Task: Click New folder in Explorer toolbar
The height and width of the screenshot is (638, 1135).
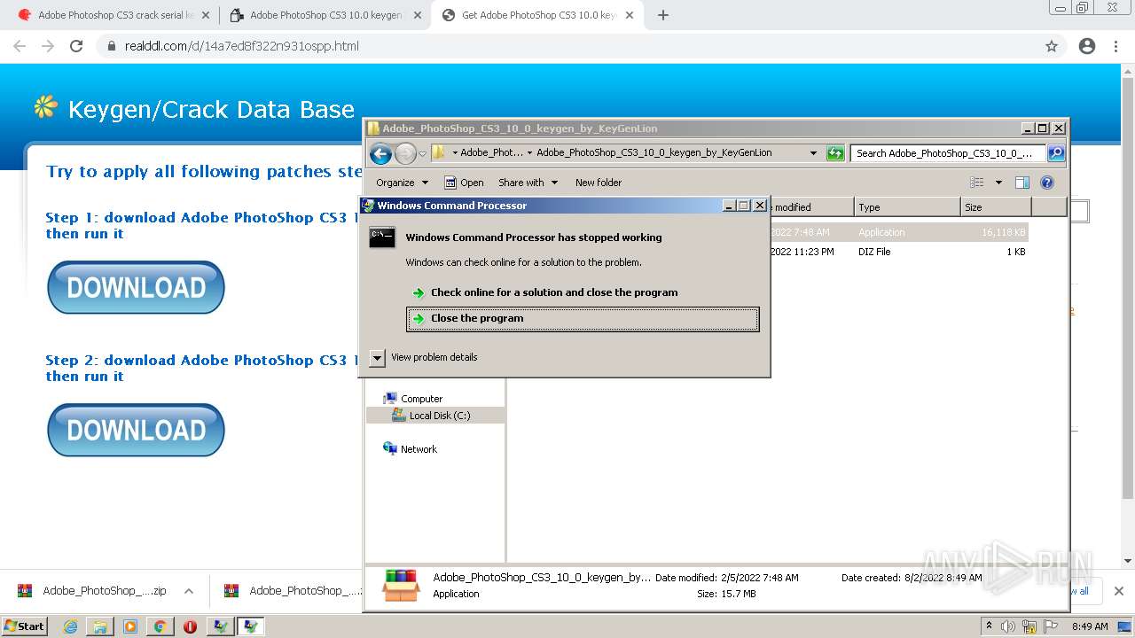Action: click(x=599, y=183)
